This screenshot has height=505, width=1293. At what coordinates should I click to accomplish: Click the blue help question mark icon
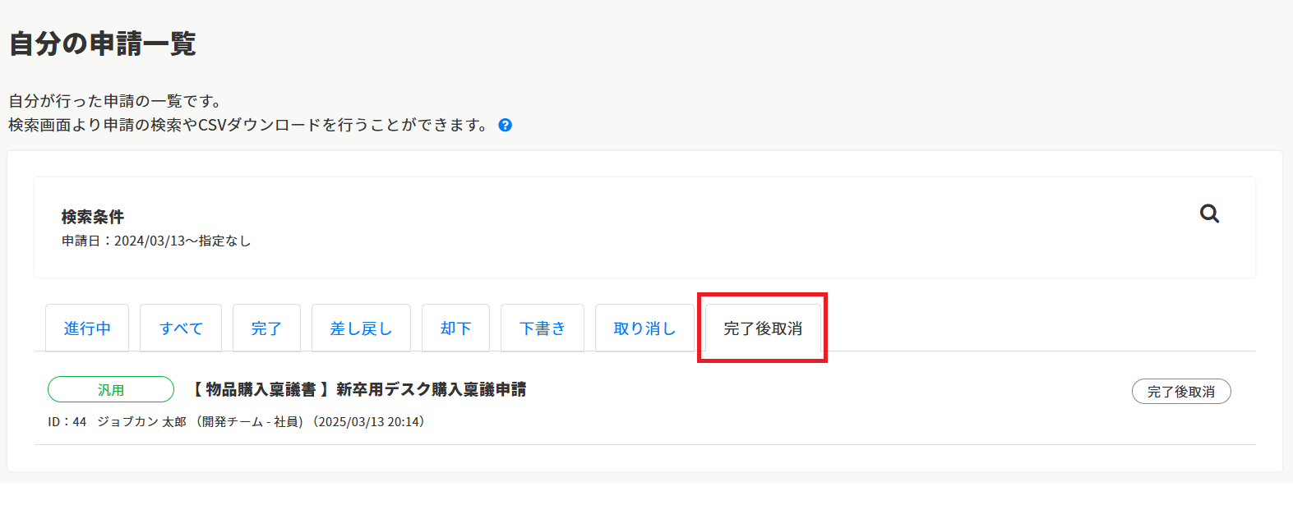[506, 126]
